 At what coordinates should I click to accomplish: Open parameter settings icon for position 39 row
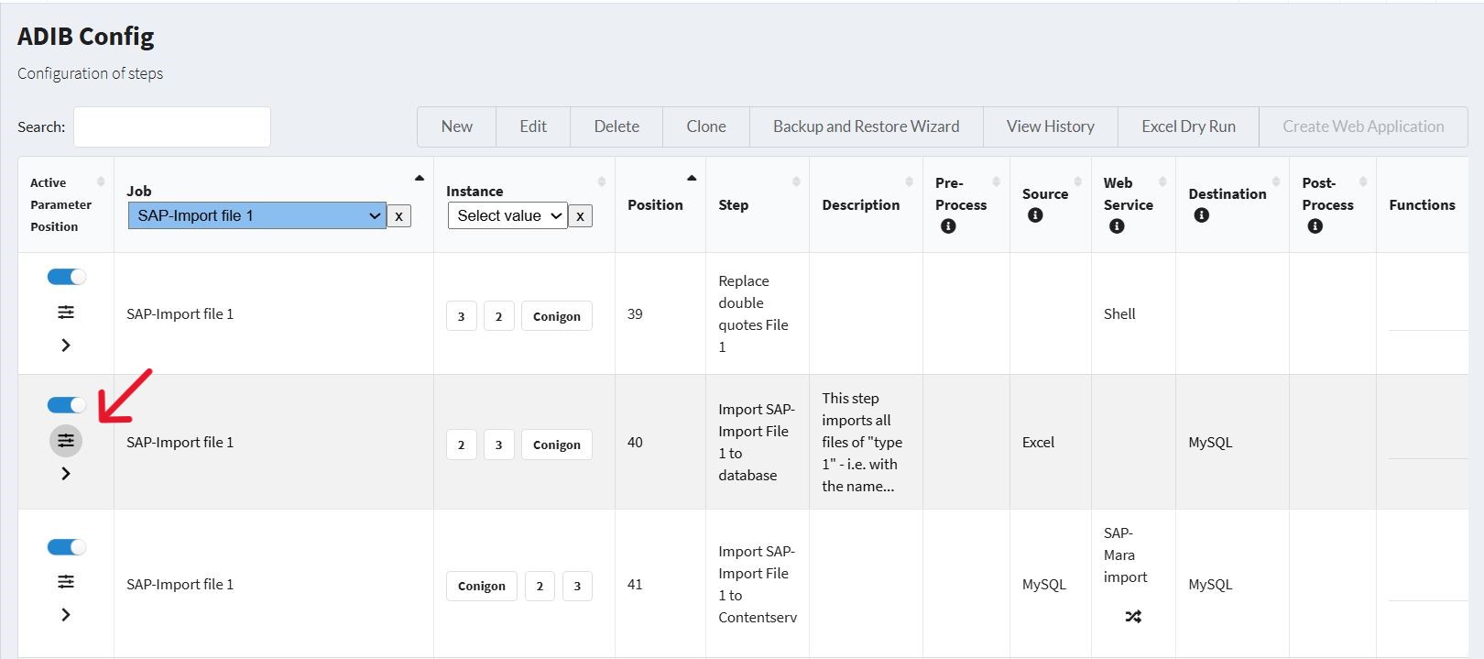click(66, 313)
